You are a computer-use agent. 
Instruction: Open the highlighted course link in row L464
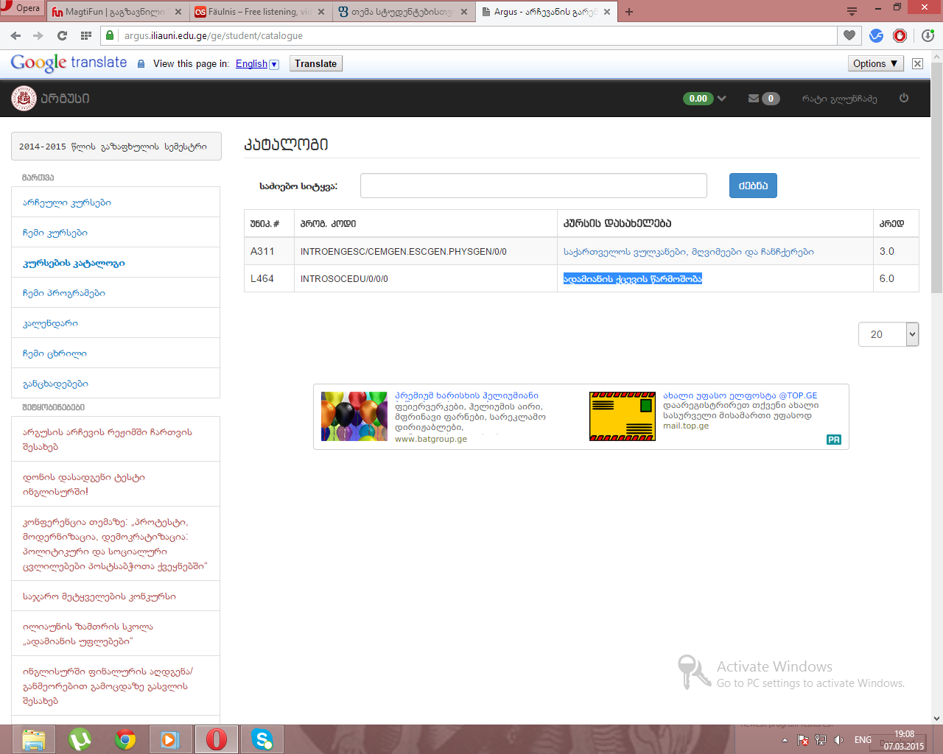point(633,278)
